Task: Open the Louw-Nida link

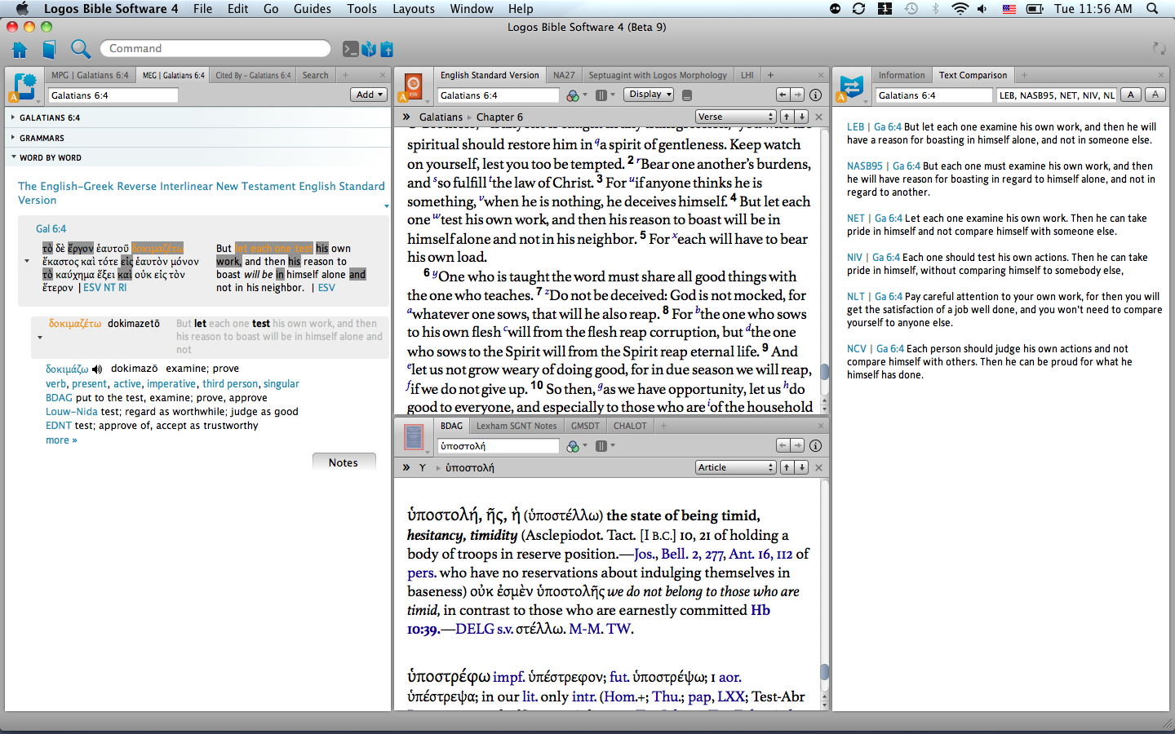Action: pyautogui.click(x=72, y=412)
